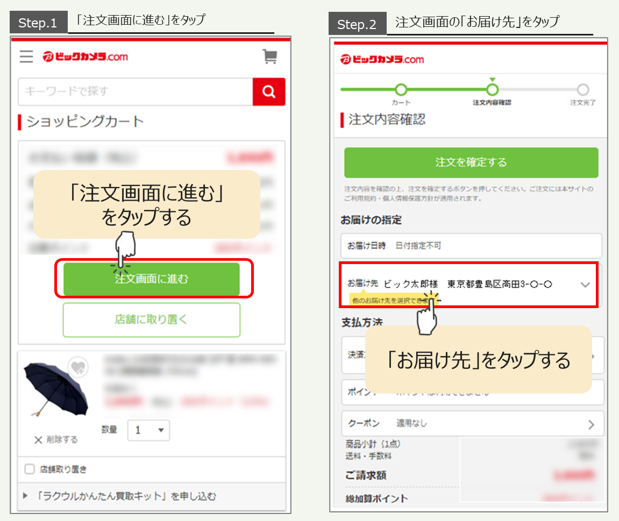Tap the 店舗に取り置く button
This screenshot has width=619, height=521.
coord(152,319)
